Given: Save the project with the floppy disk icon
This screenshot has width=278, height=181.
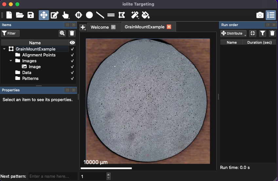Looking at the screenshot, I should (31, 15).
